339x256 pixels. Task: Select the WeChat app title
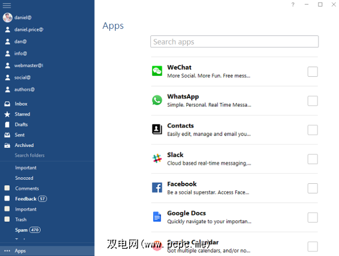[x=179, y=68]
